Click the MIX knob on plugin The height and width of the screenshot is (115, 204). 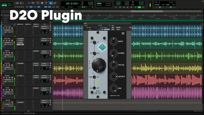pos(114,88)
